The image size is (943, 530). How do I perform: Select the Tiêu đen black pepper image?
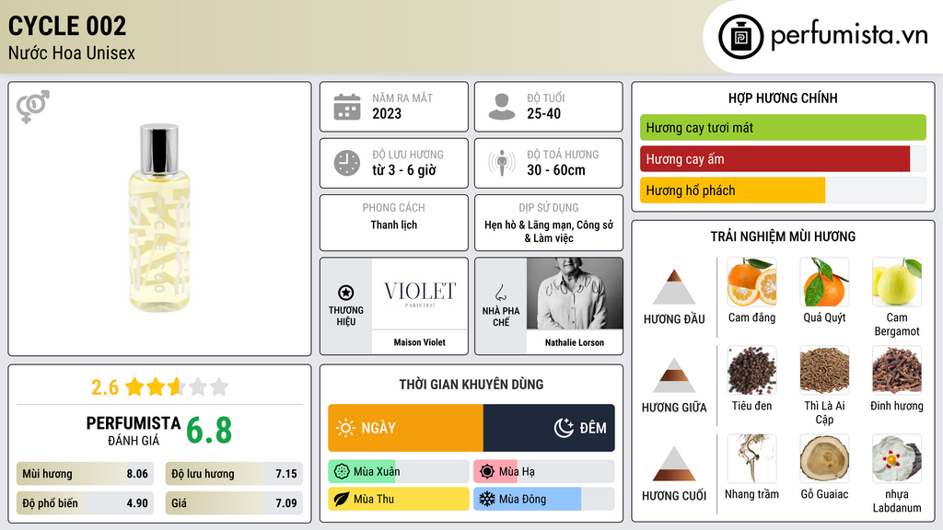coord(751,370)
